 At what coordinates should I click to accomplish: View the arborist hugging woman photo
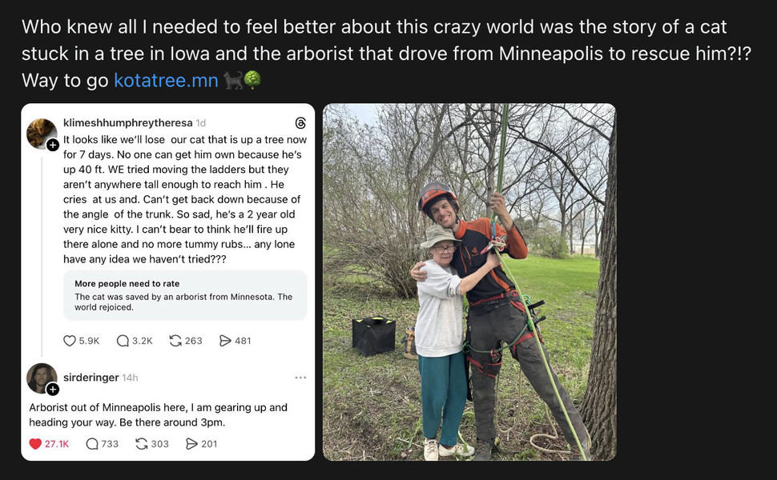coord(469,282)
